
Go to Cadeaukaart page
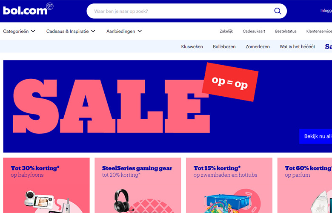pos(254,32)
